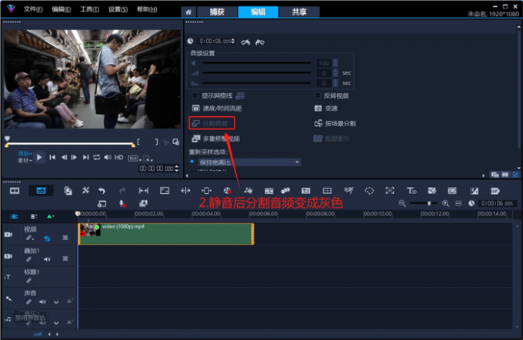Click the 速度/时间流逝 button

point(217,108)
